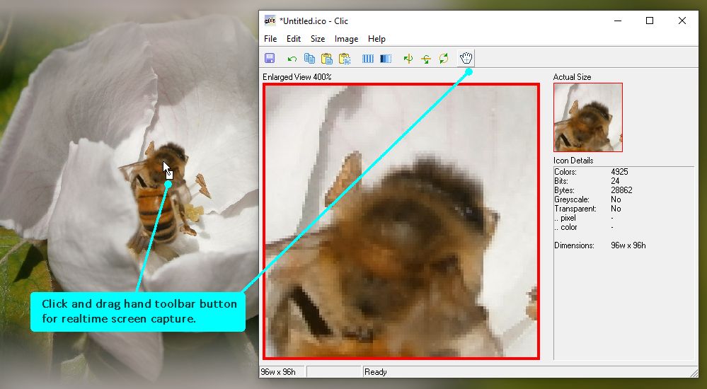Click the Icon Details heading
707x389 pixels.
573,161
